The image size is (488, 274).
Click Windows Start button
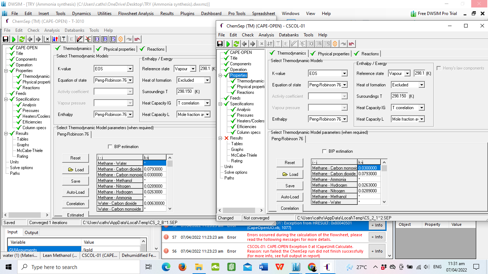(9, 267)
